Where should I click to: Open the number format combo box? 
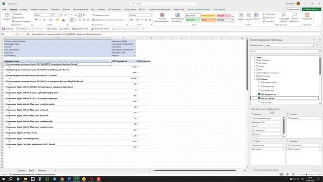pyautogui.click(x=140, y=15)
